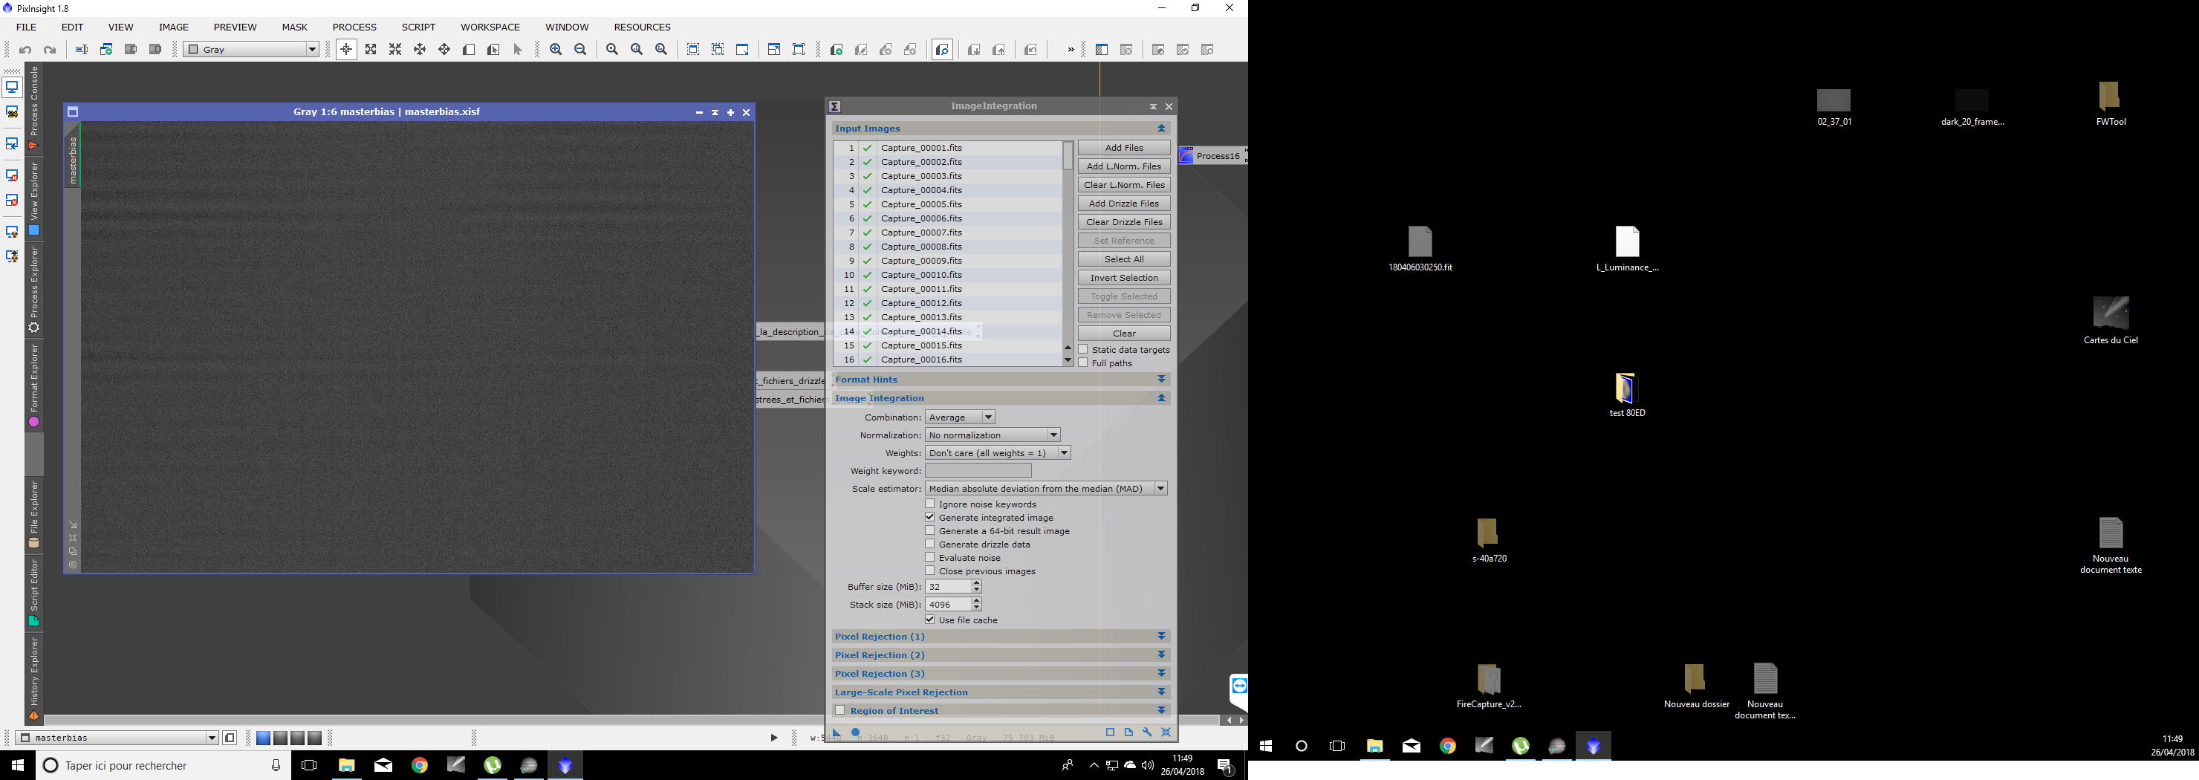This screenshot has height=780, width=2199.
Task: Apply Global using the blue circle icon
Action: pos(855,732)
